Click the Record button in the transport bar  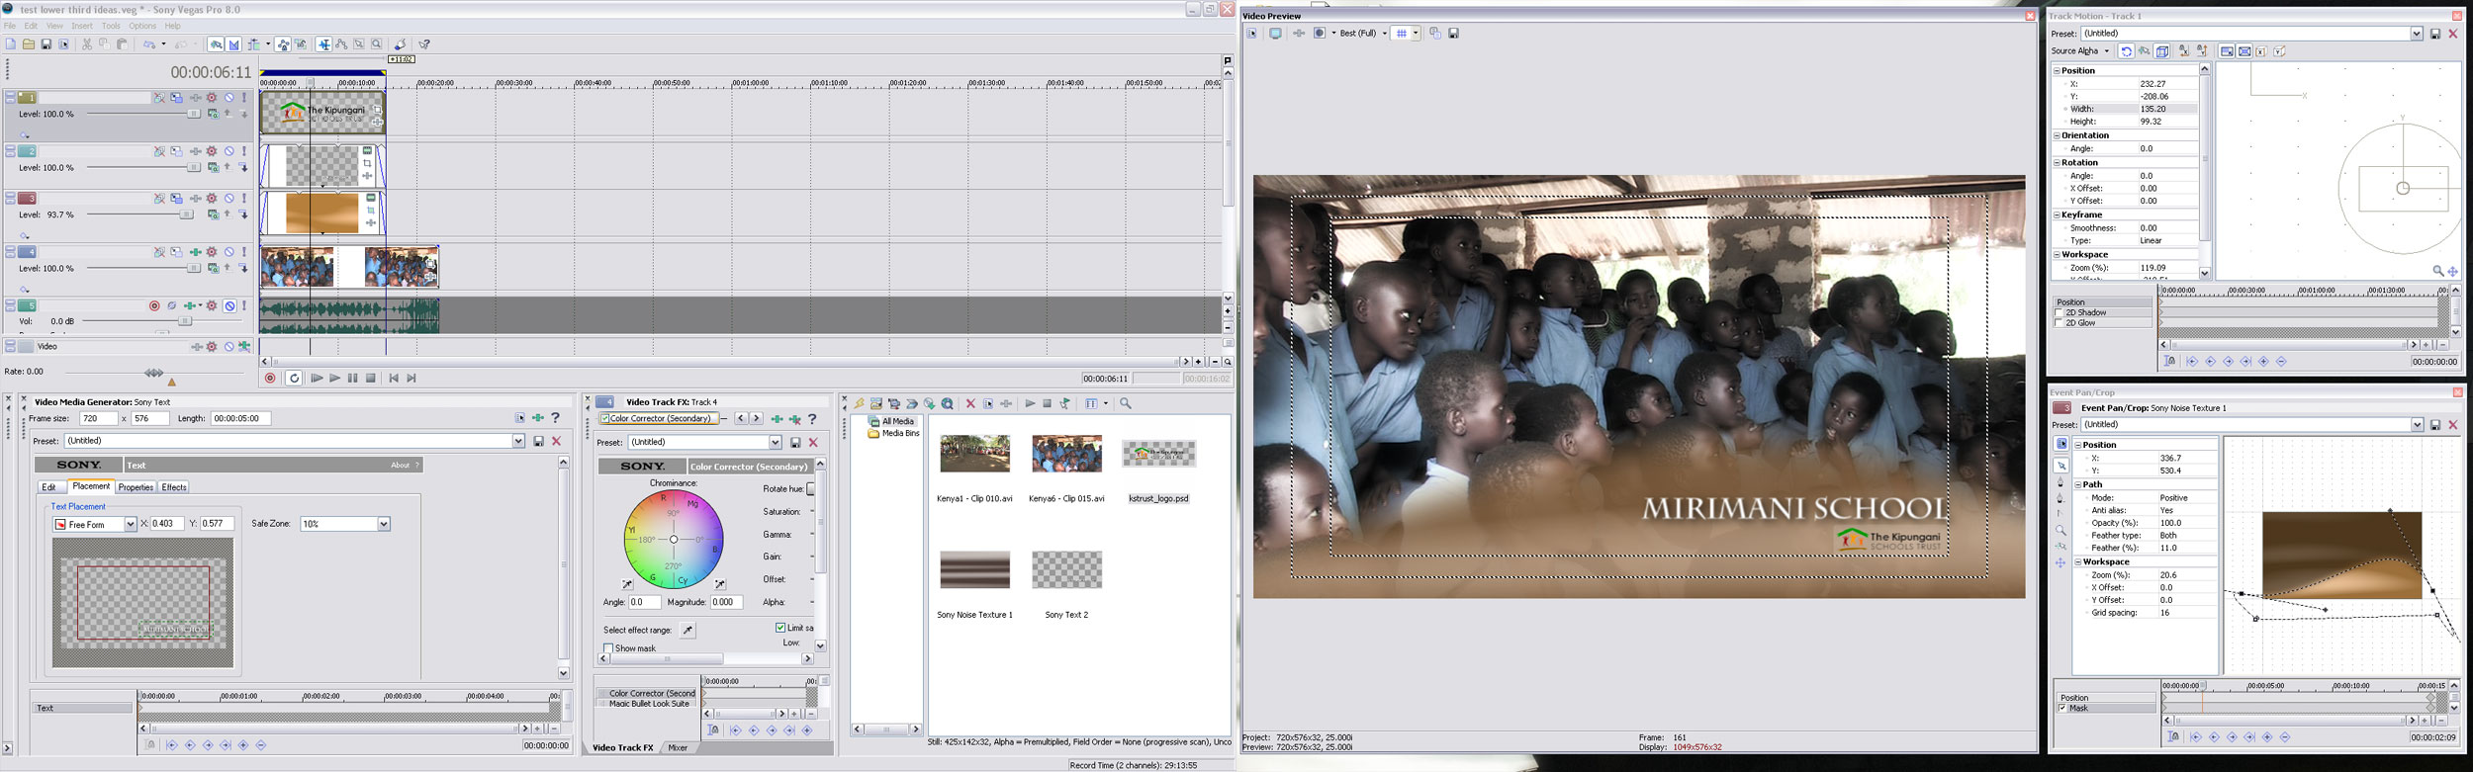270,379
